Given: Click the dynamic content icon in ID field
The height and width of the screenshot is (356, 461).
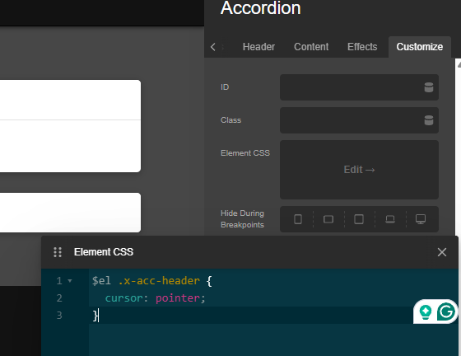Looking at the screenshot, I should point(429,87).
